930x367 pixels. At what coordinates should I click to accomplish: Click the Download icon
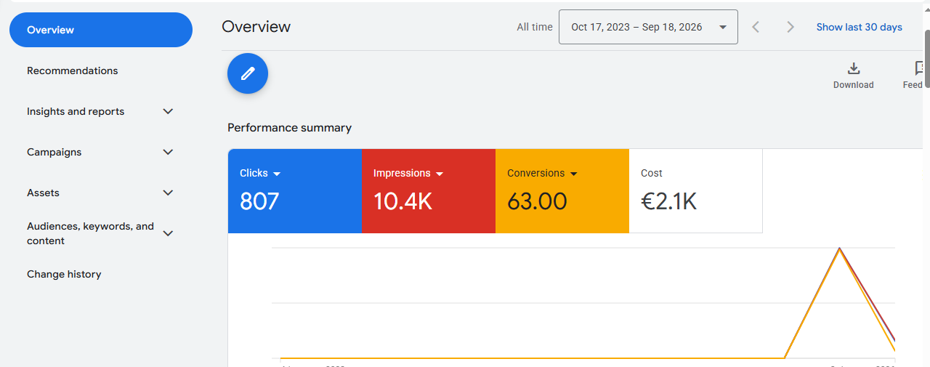coord(854,68)
